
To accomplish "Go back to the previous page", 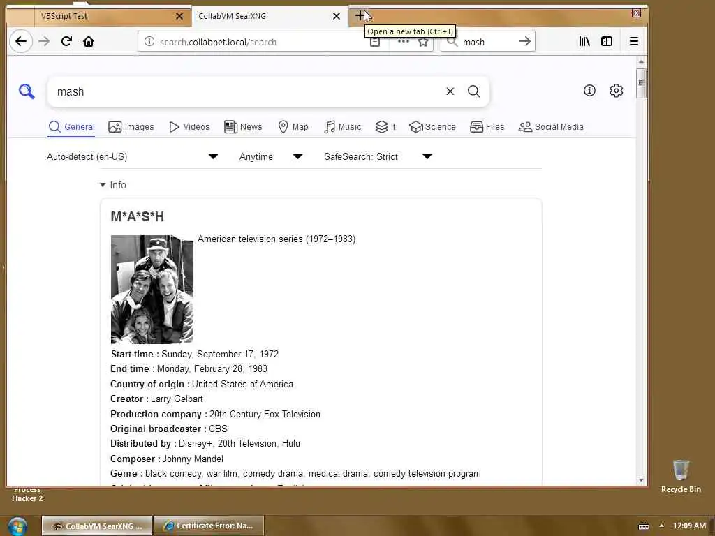I will (x=20, y=41).
